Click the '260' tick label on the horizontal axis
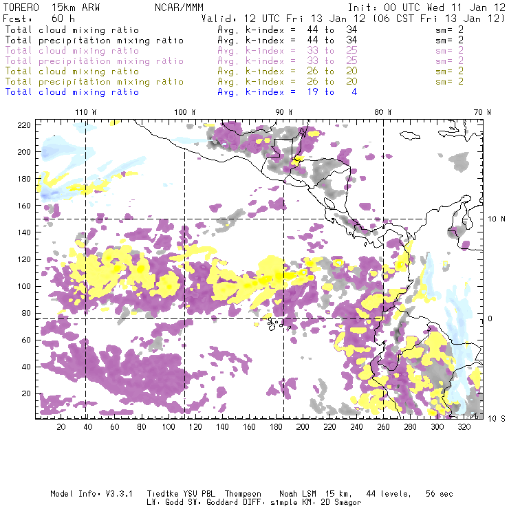The height and width of the screenshot is (509, 509). point(383,427)
